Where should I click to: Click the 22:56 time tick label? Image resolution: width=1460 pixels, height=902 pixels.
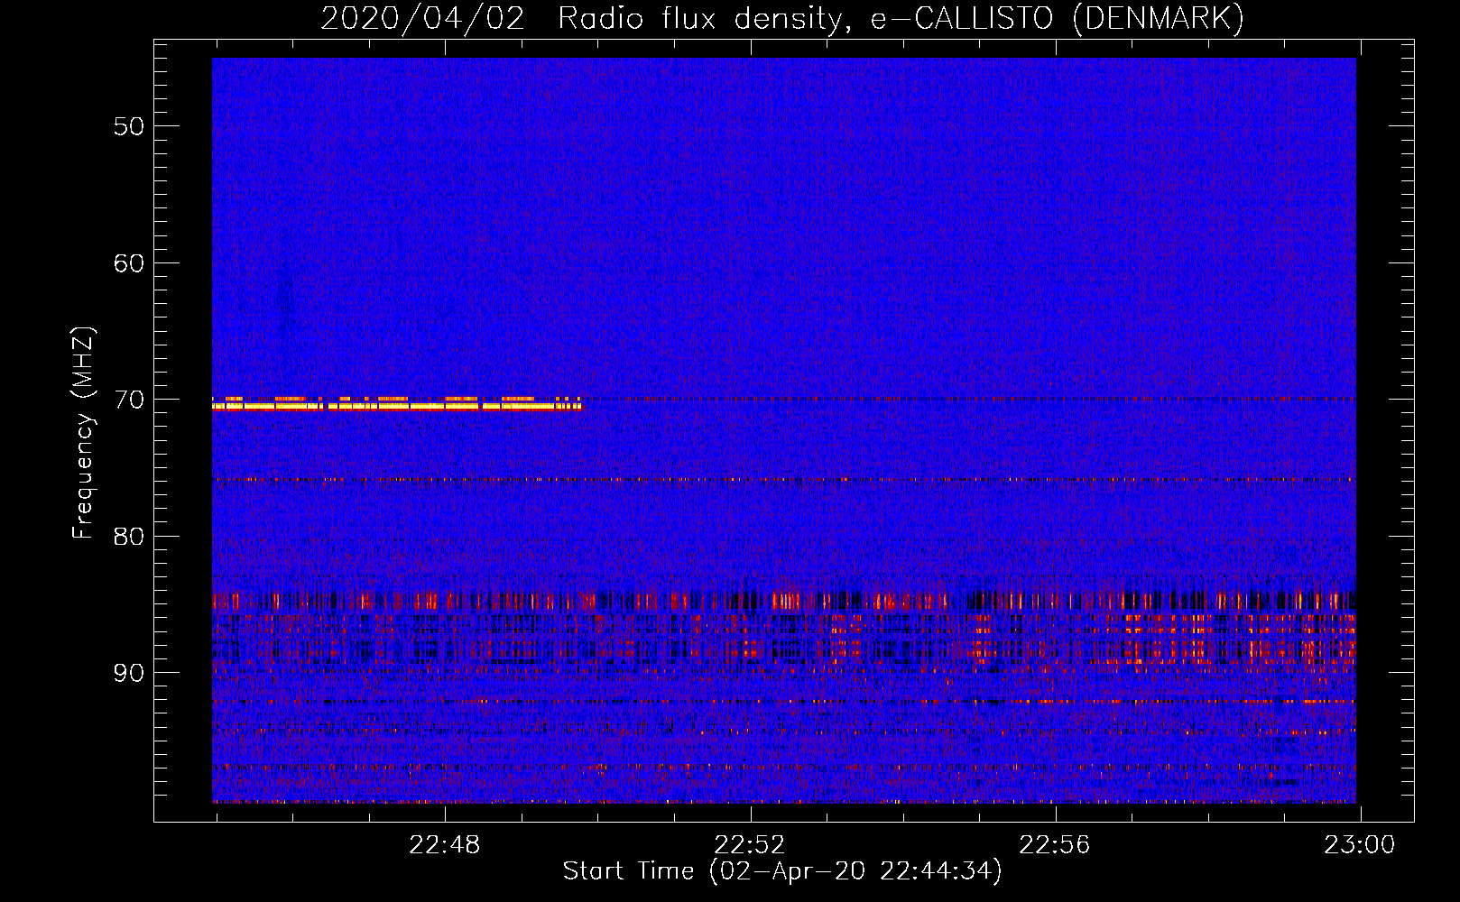[1055, 845]
